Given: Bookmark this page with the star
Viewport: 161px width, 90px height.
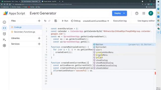Looking at the screenshot, I should 145,4.
